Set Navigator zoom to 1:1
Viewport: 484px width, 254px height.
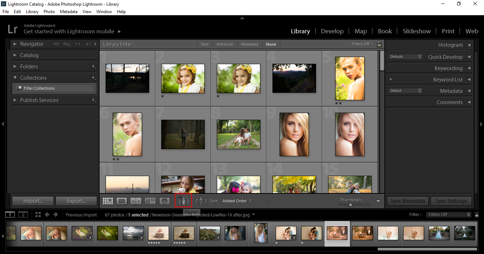[77, 44]
